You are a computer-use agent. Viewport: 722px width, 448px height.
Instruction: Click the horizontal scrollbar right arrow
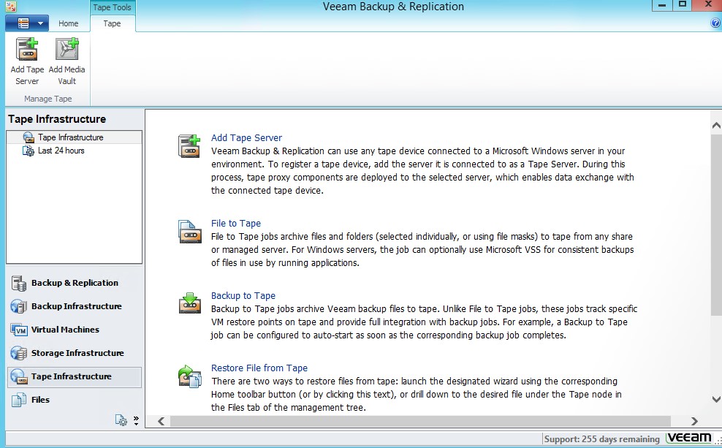[x=694, y=421]
